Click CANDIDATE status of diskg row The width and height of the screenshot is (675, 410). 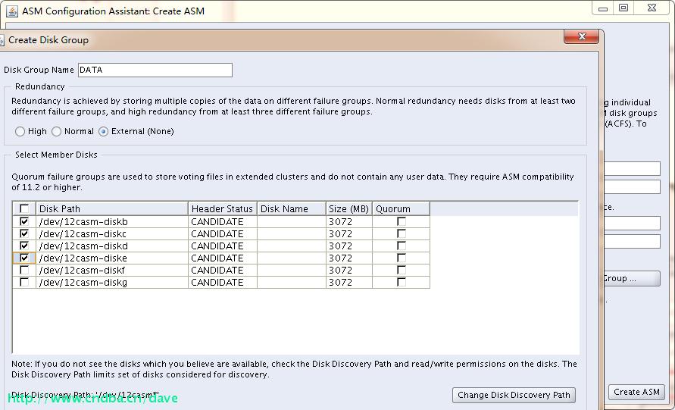click(217, 282)
